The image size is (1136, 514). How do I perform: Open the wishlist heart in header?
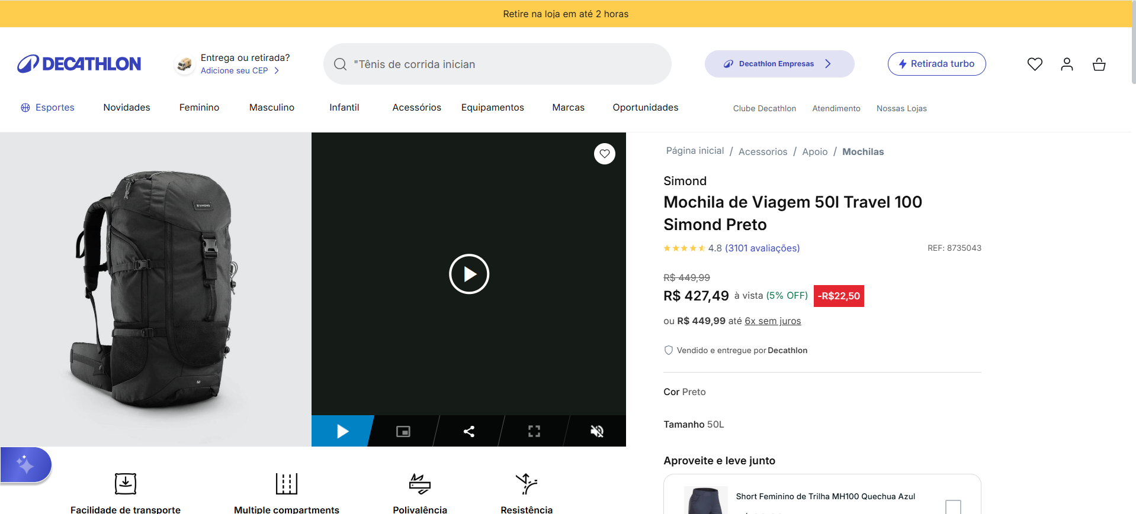[x=1035, y=64]
